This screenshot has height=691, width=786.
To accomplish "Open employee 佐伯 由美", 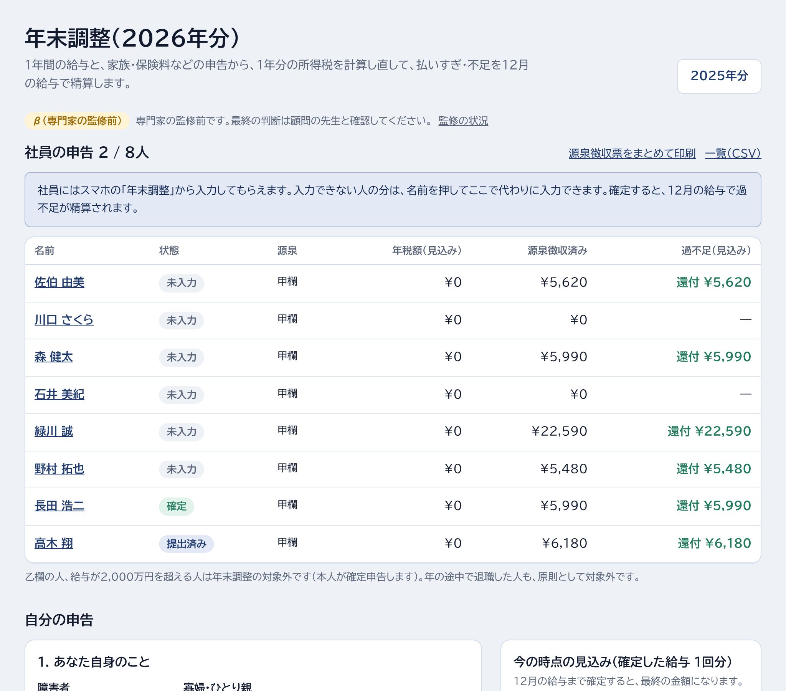I will coord(59,283).
